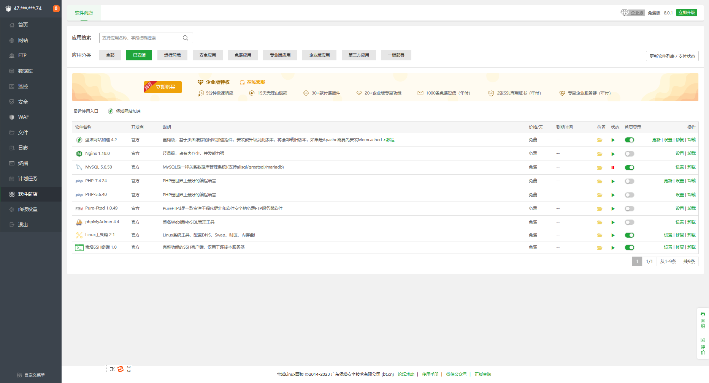Enable homepage display for Nginx 1.18.0
The height and width of the screenshot is (383, 709).
pos(630,154)
